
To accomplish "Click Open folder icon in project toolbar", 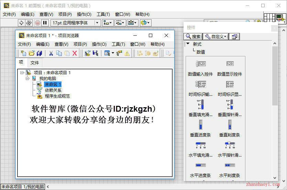I will point(32,53).
